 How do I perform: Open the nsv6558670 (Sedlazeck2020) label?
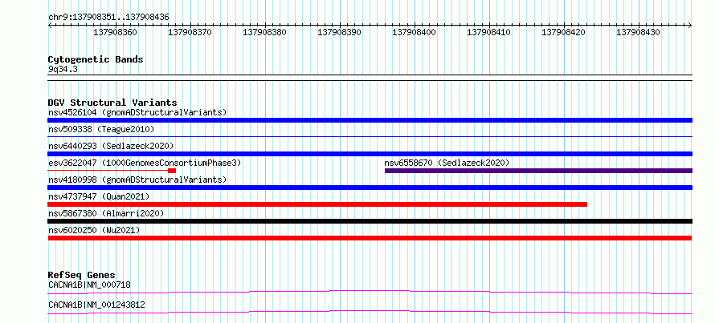pyautogui.click(x=447, y=163)
